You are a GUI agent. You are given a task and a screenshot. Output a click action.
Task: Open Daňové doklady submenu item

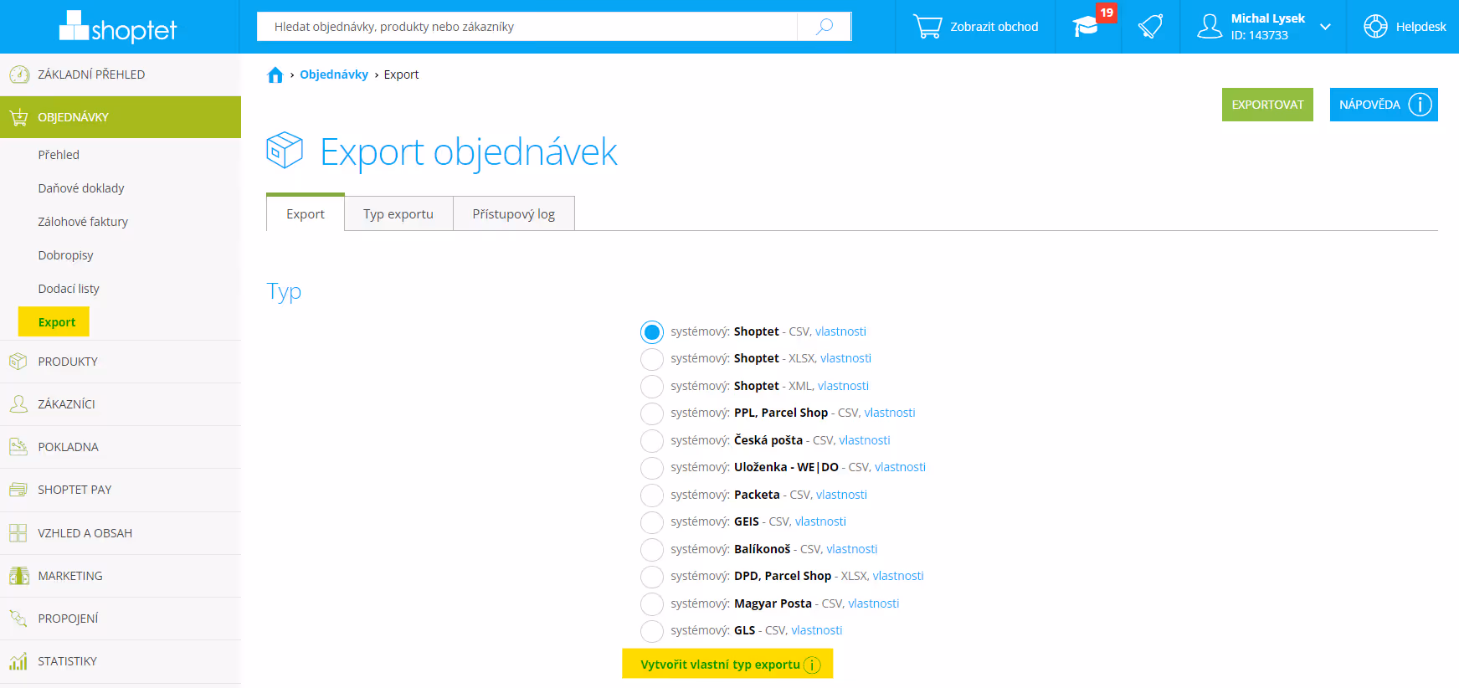[x=81, y=188]
